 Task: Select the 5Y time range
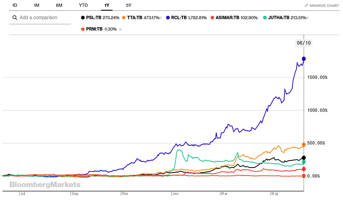coord(128,5)
